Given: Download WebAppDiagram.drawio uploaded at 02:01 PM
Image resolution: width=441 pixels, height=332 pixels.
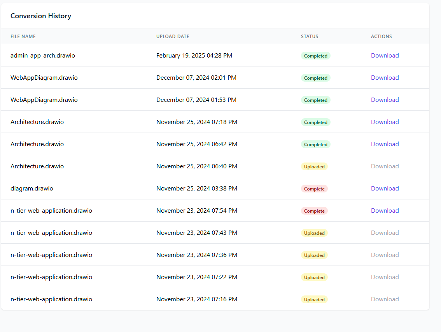Looking at the screenshot, I should pos(385,78).
